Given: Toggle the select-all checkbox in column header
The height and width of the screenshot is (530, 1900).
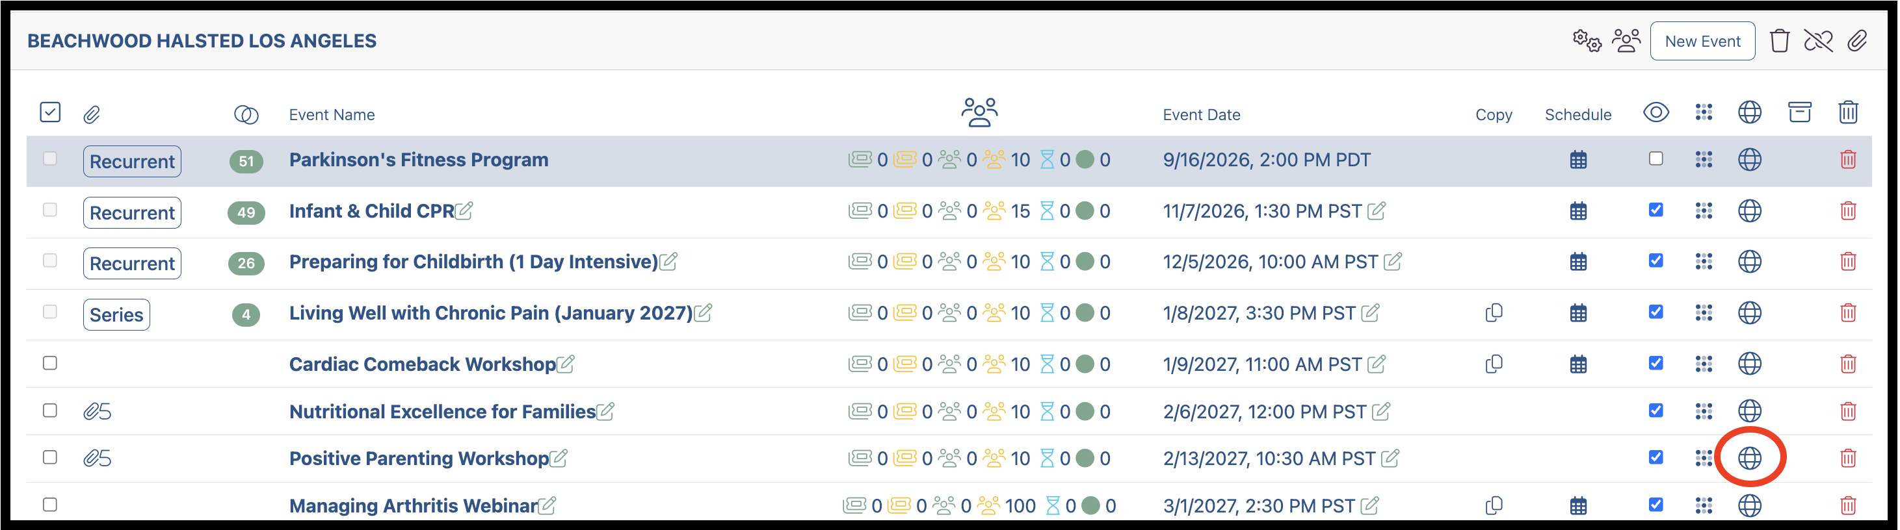Looking at the screenshot, I should coord(50,112).
